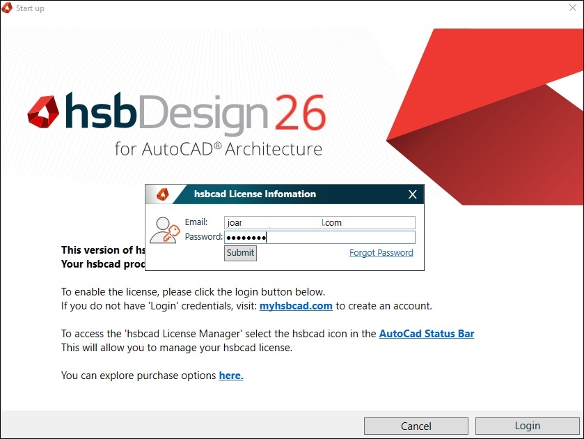The width and height of the screenshot is (584, 439).
Task: Click the Login button
Action: pyautogui.click(x=528, y=426)
